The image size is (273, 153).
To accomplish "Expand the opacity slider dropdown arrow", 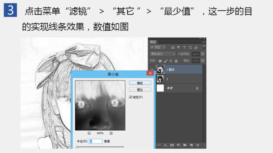I will (203, 54).
